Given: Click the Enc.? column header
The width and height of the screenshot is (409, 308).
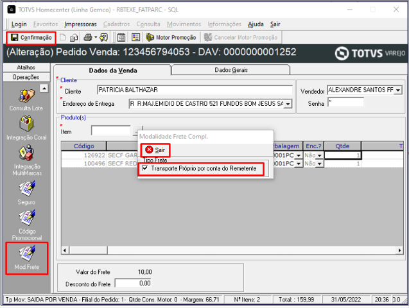Looking at the screenshot, I should [x=313, y=146].
